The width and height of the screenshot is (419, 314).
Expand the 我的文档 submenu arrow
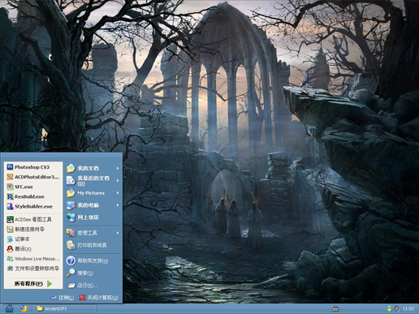pyautogui.click(x=118, y=168)
